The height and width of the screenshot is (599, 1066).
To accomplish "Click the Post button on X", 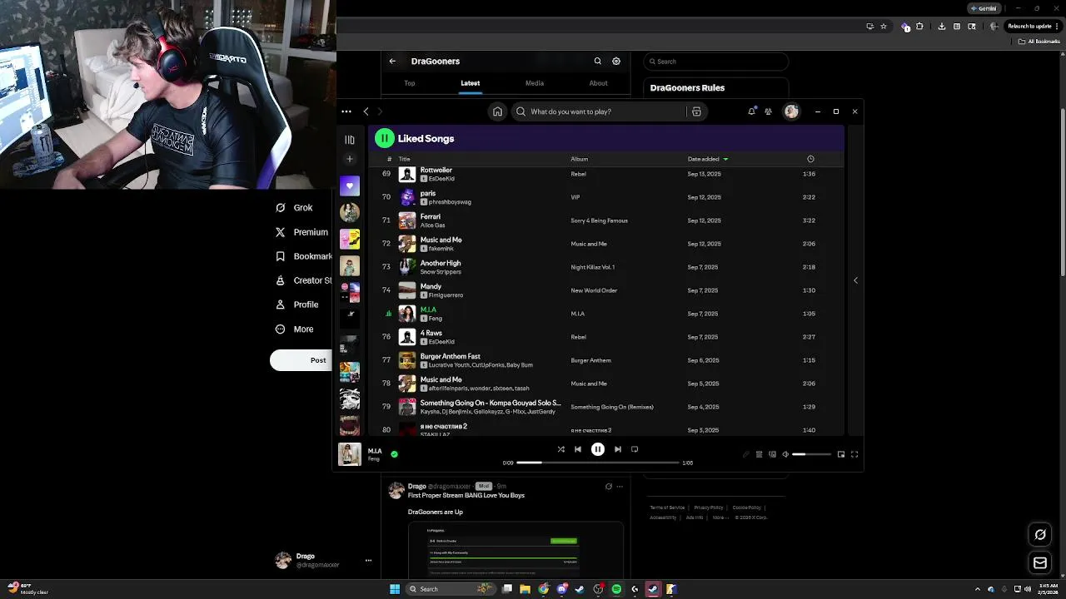I will point(303,360).
